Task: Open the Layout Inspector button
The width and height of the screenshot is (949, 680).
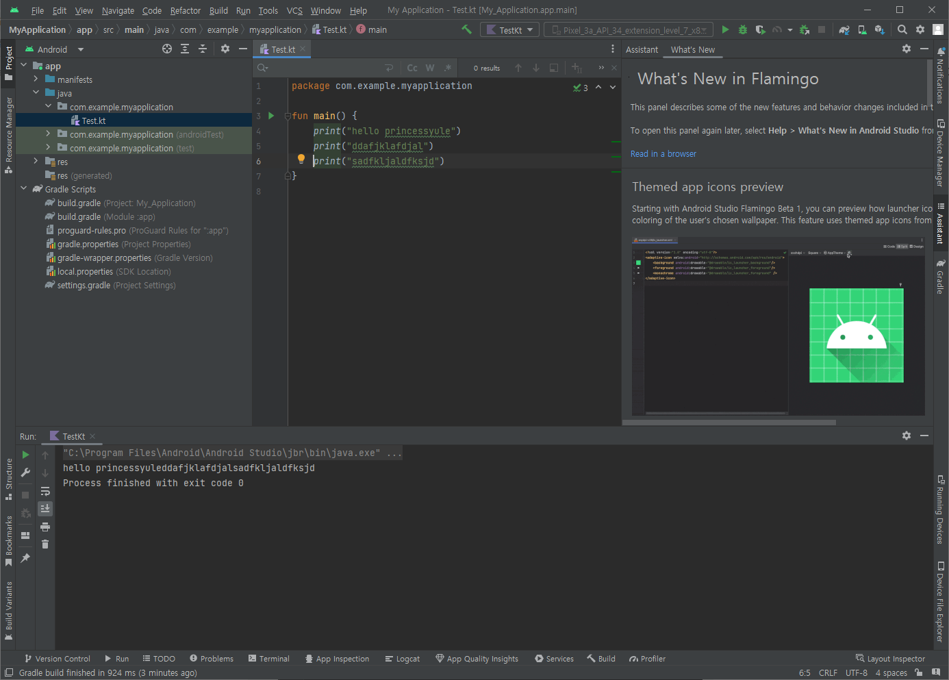Action: tap(890, 659)
